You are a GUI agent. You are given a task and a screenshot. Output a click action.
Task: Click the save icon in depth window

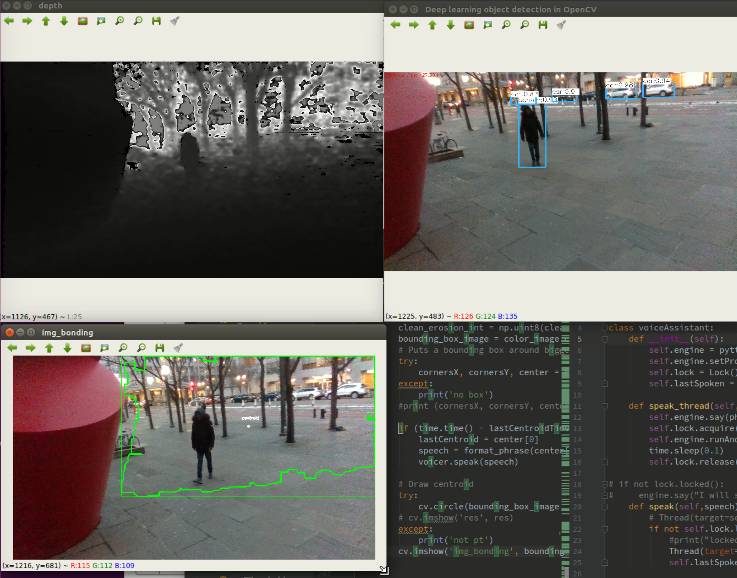(156, 21)
